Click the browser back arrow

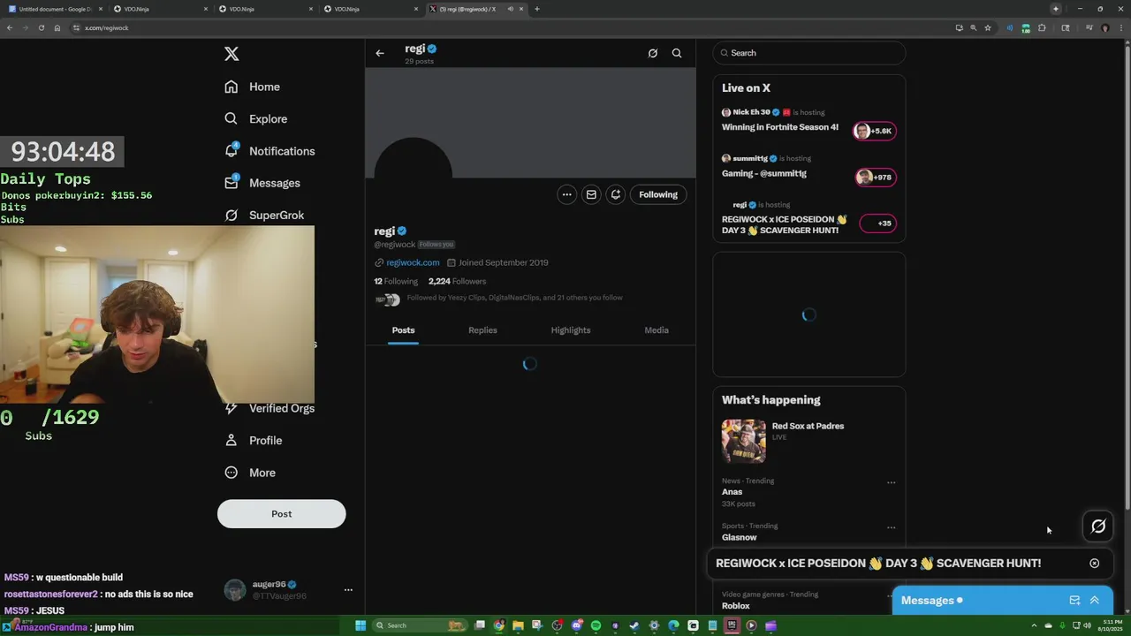[10, 27]
